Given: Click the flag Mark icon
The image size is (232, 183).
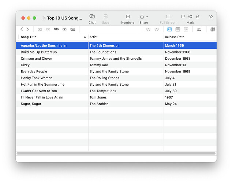Looking at the screenshot, I should (183, 17).
